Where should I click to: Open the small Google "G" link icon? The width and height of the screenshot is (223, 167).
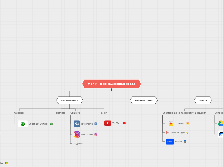(x=187, y=132)
